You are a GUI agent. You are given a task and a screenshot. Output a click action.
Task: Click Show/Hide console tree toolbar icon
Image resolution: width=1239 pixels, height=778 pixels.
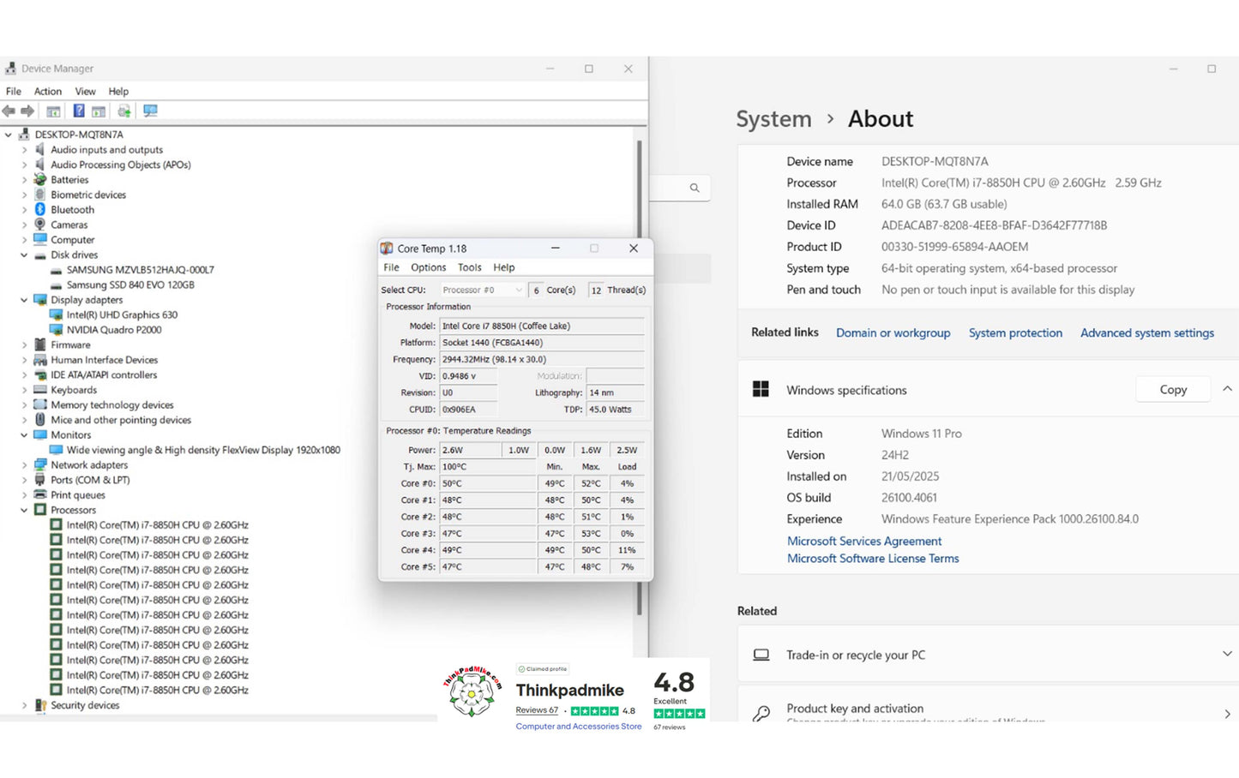tap(53, 111)
